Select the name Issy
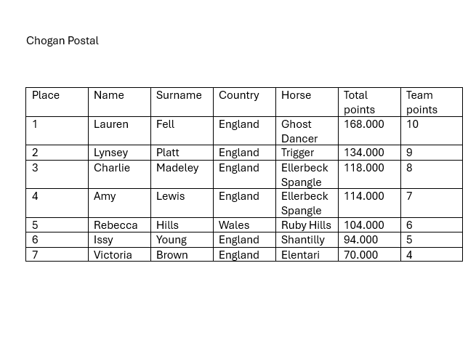Viewport: 476px width, 364px height. click(x=103, y=240)
